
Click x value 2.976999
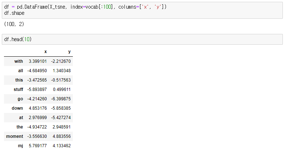pos(38,118)
